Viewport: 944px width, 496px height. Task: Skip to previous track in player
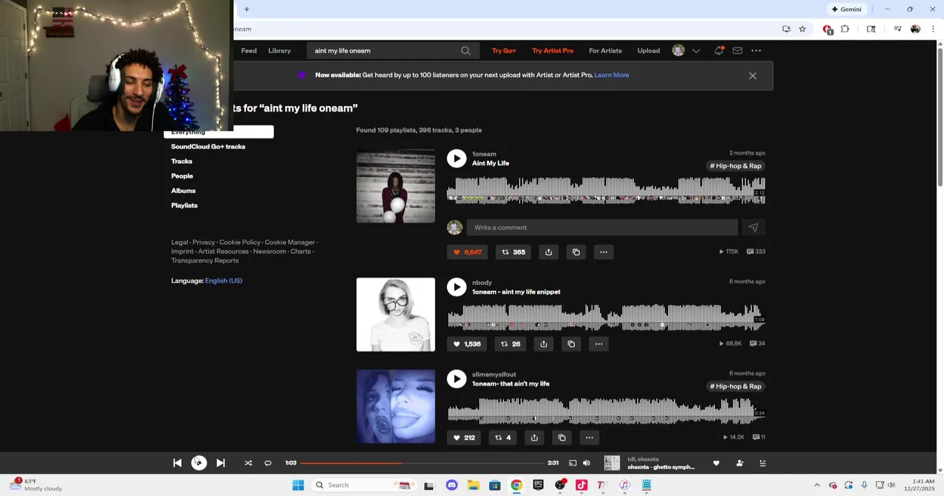[x=178, y=463]
